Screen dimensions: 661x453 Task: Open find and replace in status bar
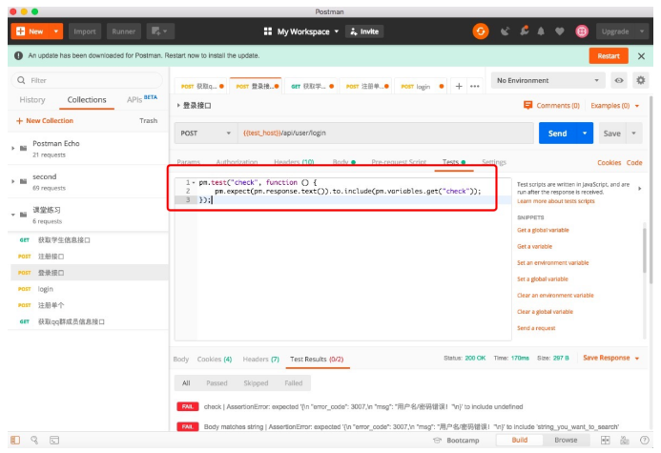pos(34,440)
